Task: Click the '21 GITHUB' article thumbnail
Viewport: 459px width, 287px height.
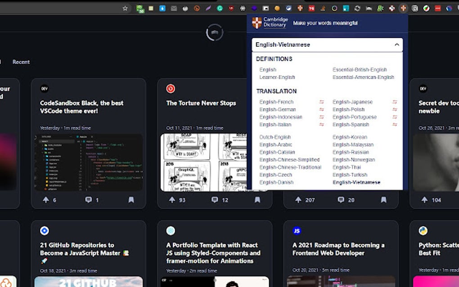Action: coord(89,283)
